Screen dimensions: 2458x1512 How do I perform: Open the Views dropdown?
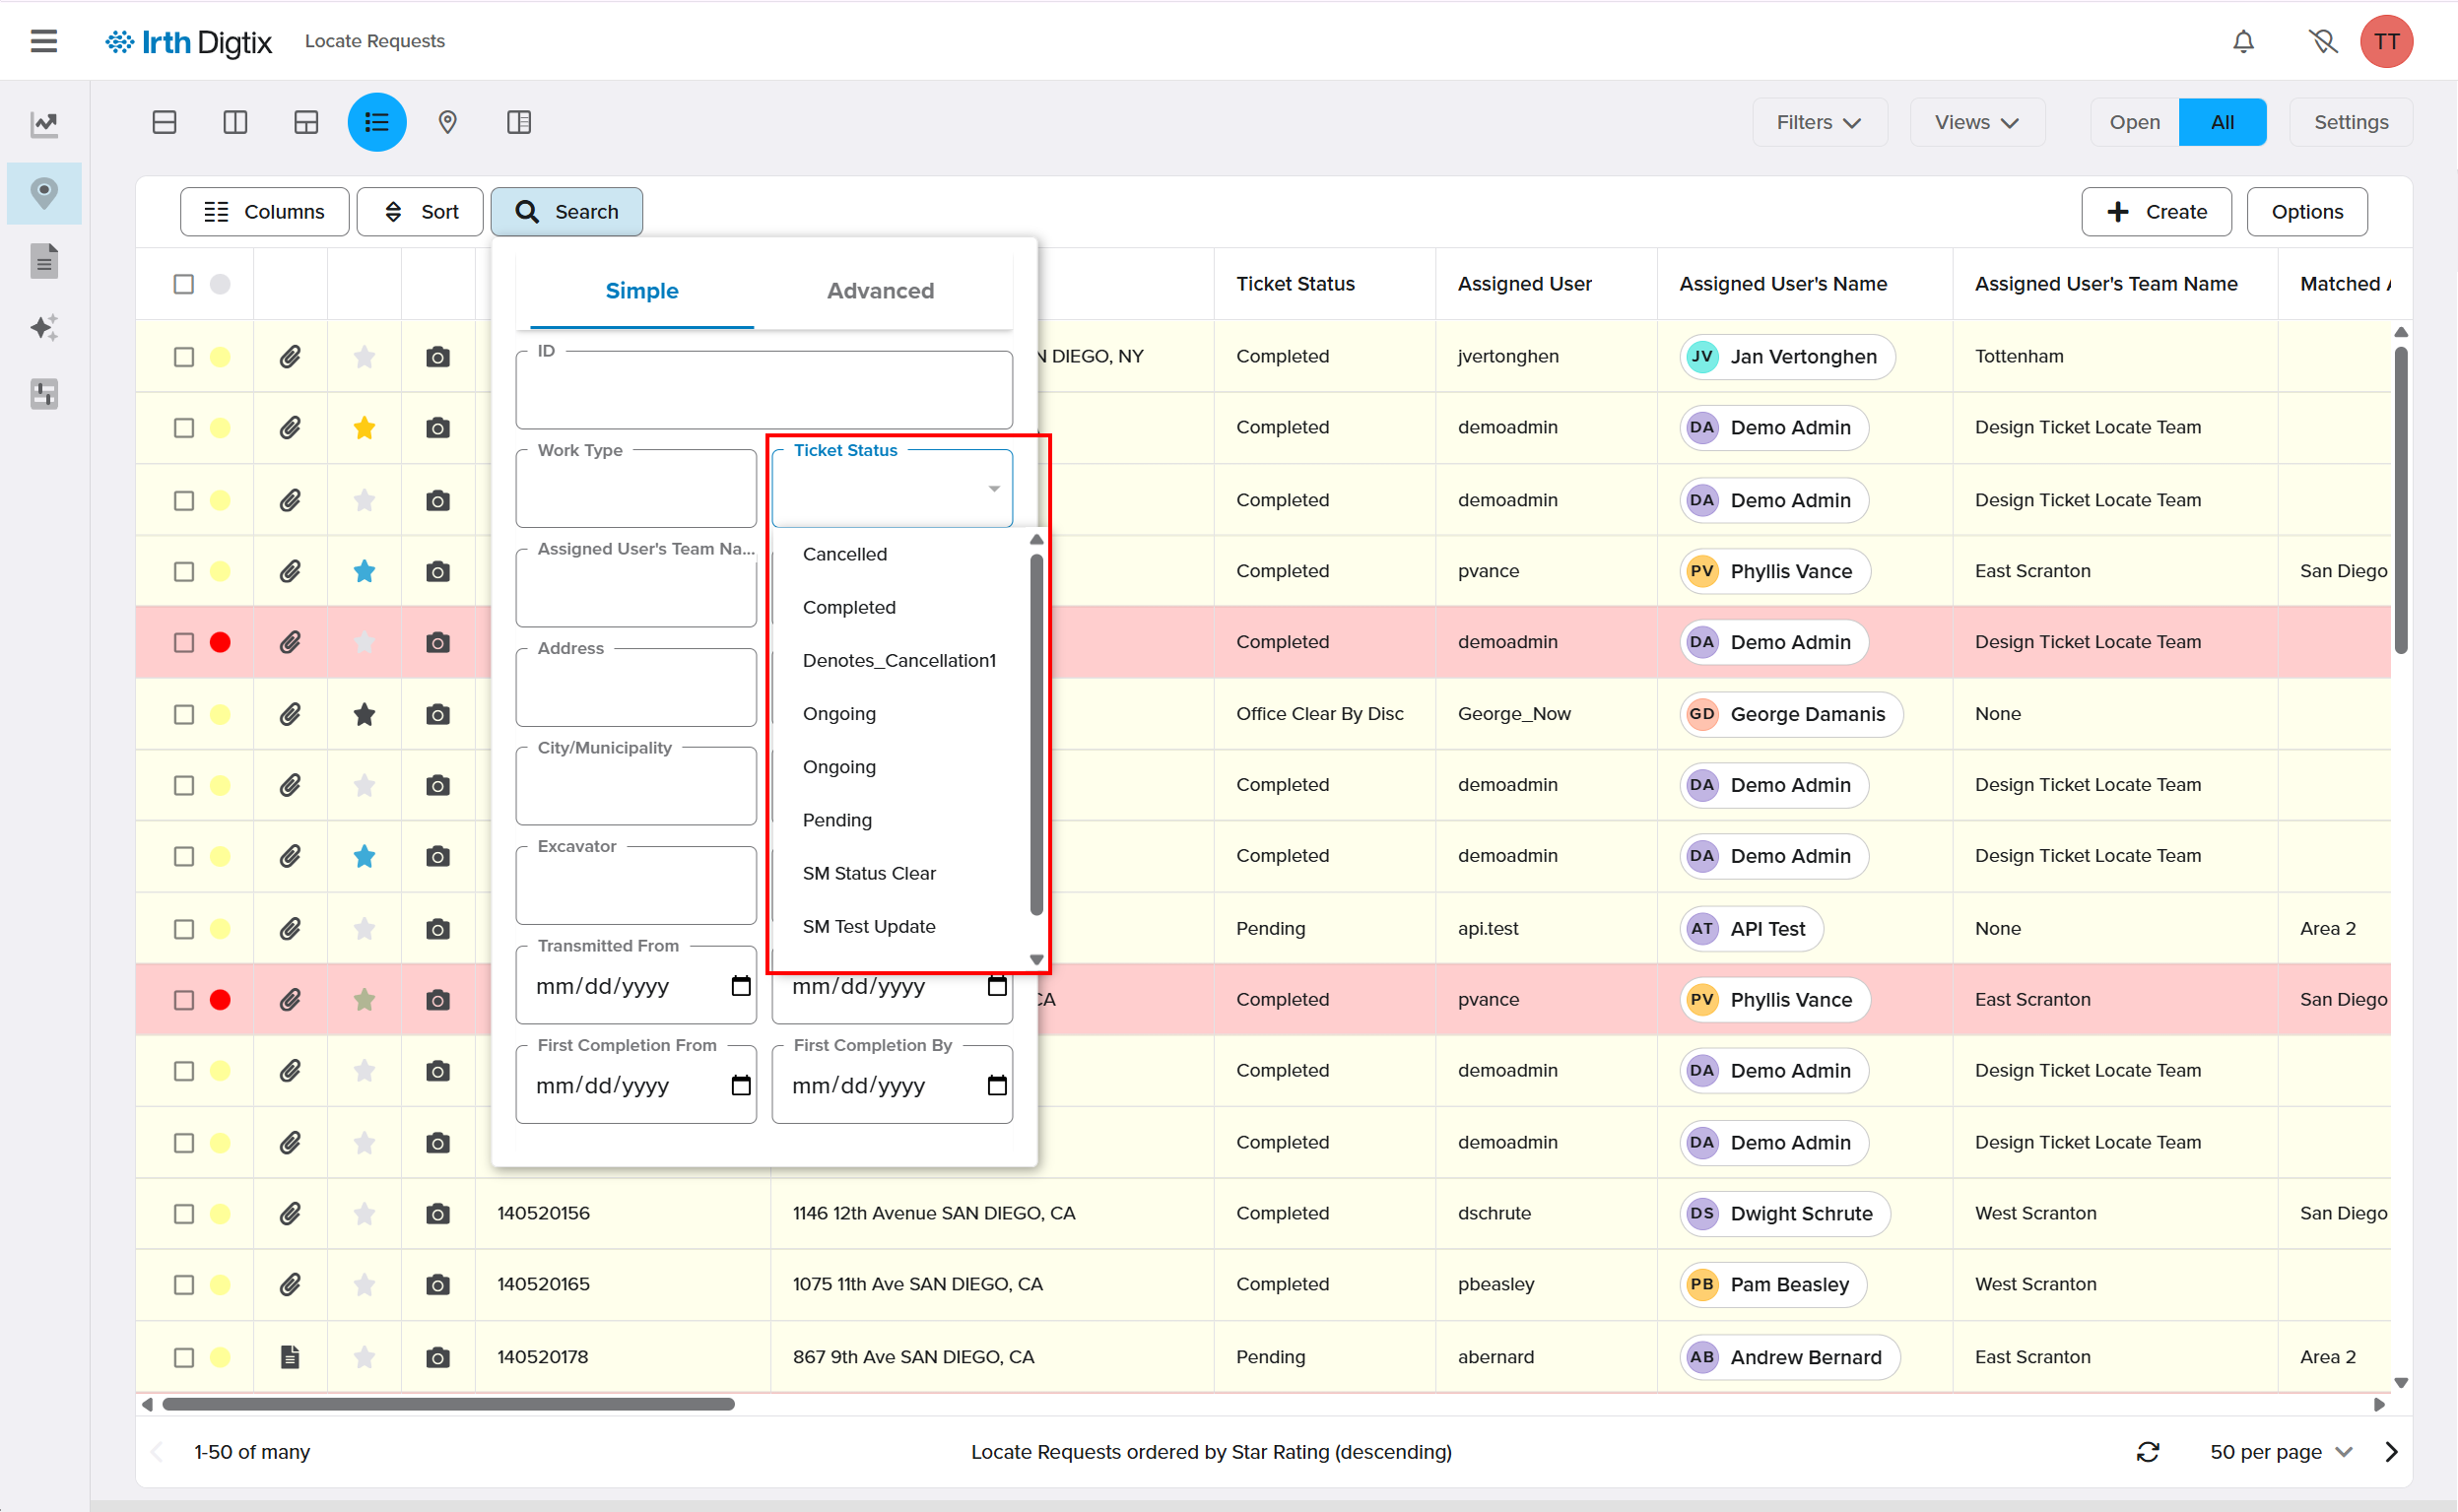[x=1976, y=122]
